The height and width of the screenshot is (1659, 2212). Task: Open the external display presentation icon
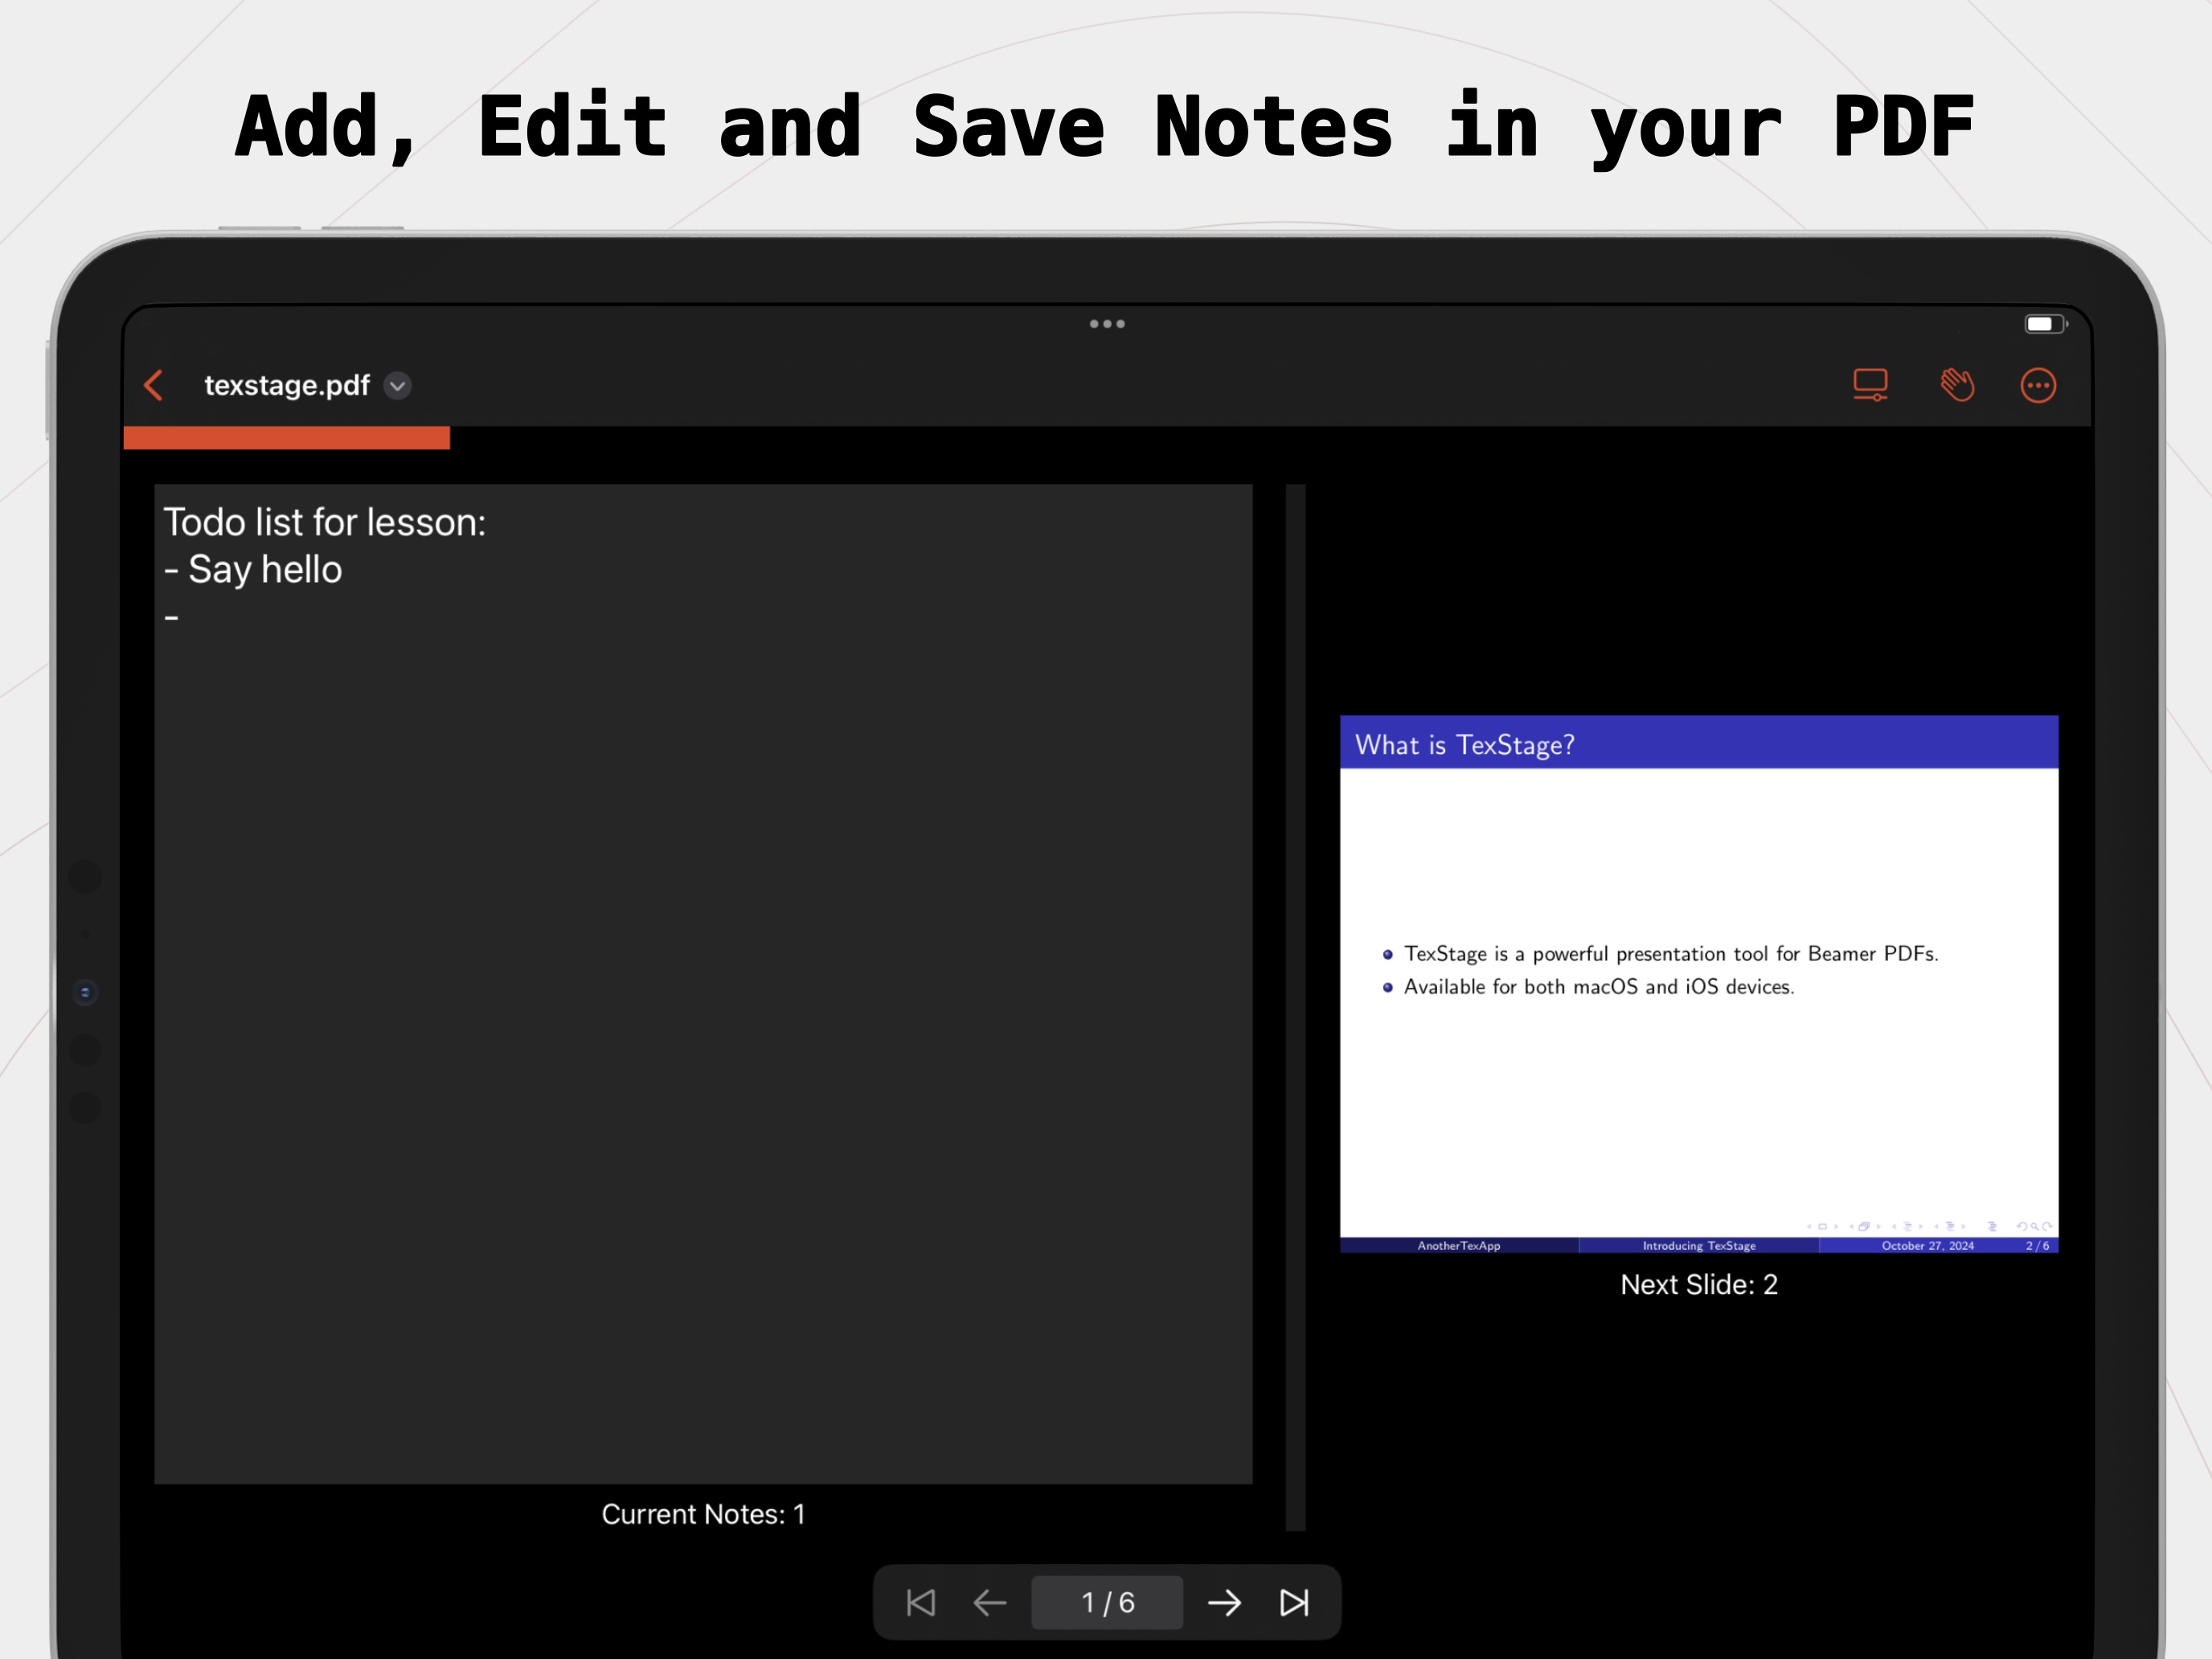coord(1870,385)
